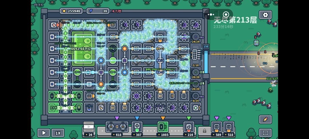Open the pencil edit mode
The width and height of the screenshot is (309, 139).
(265, 119)
